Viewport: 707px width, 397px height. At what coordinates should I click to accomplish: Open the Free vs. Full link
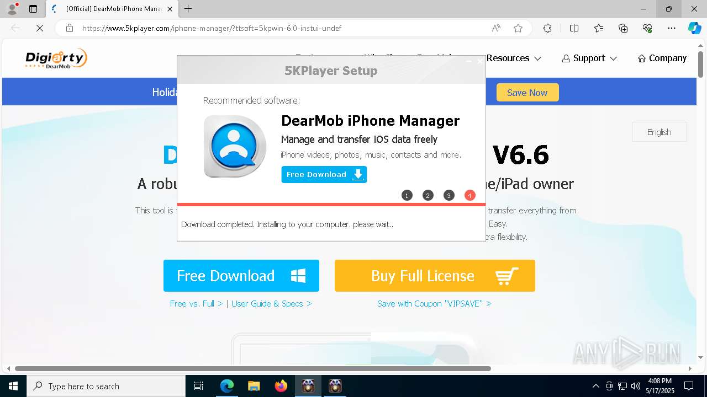[196, 303]
